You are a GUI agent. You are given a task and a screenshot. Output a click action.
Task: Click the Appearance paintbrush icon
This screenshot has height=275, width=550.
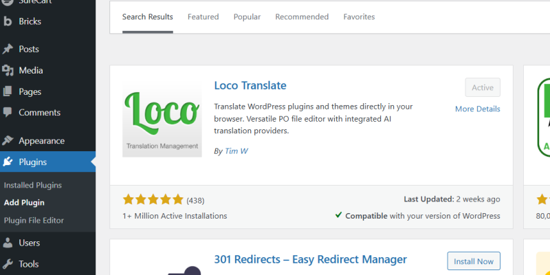click(8, 141)
